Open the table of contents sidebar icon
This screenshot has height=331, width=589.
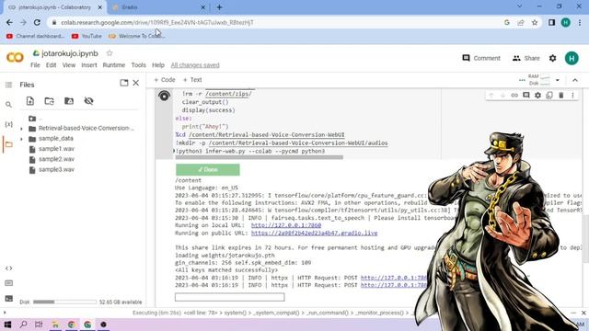pos(8,85)
